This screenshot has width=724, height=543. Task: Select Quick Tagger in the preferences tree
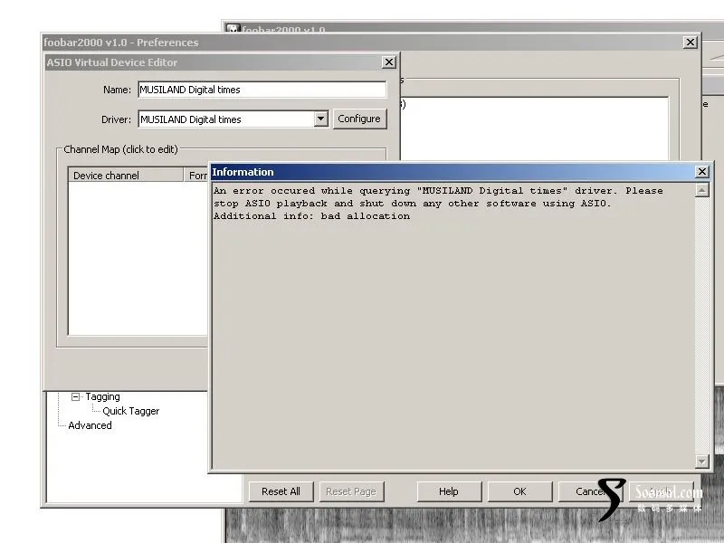click(x=130, y=411)
